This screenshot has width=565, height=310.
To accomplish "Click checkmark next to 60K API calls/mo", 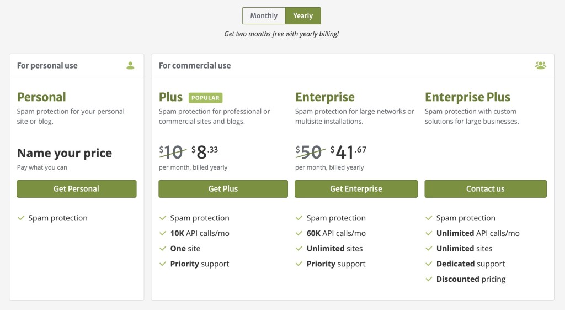I will click(x=299, y=233).
